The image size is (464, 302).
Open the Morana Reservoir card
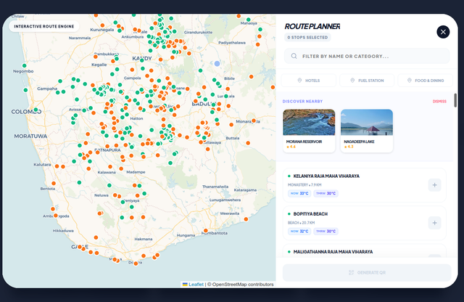(x=309, y=131)
